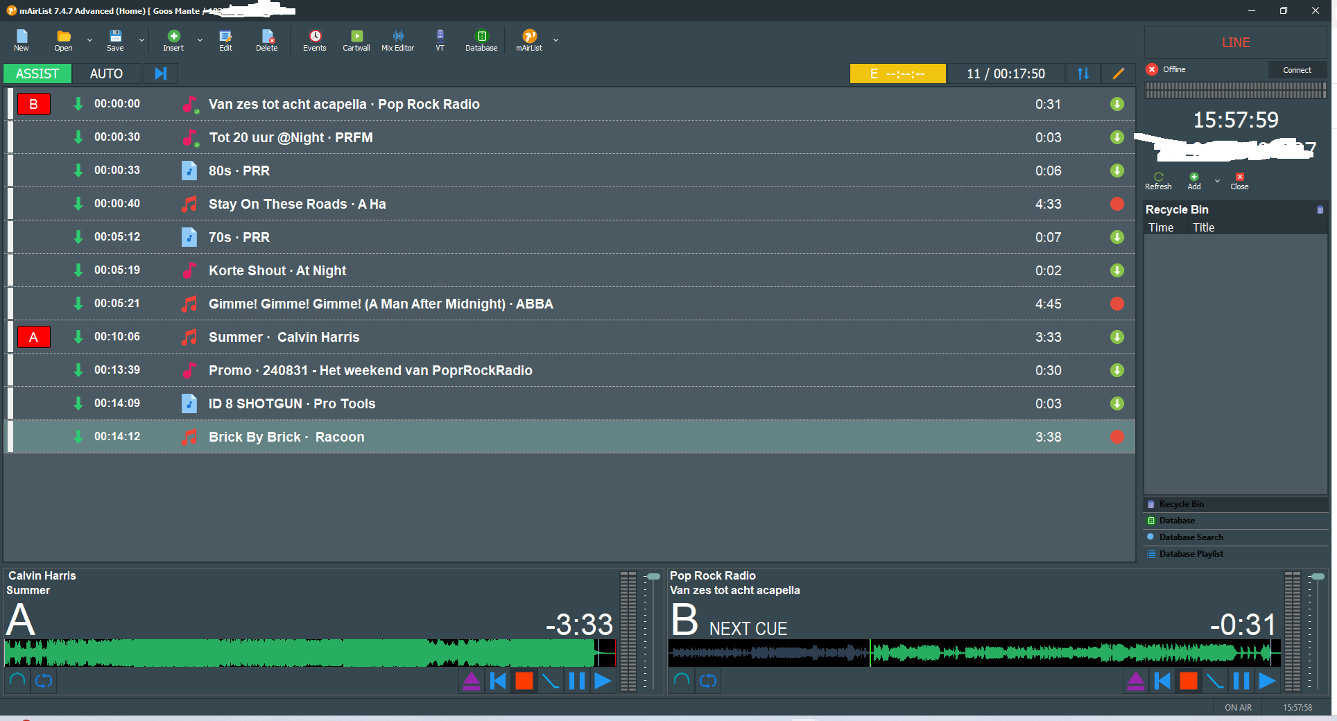
Task: Open the VT voice track tool
Action: (x=440, y=40)
